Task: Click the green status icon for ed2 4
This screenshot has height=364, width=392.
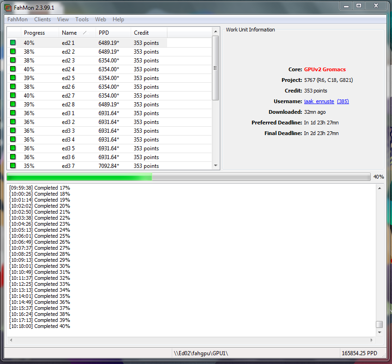Action: (13, 69)
